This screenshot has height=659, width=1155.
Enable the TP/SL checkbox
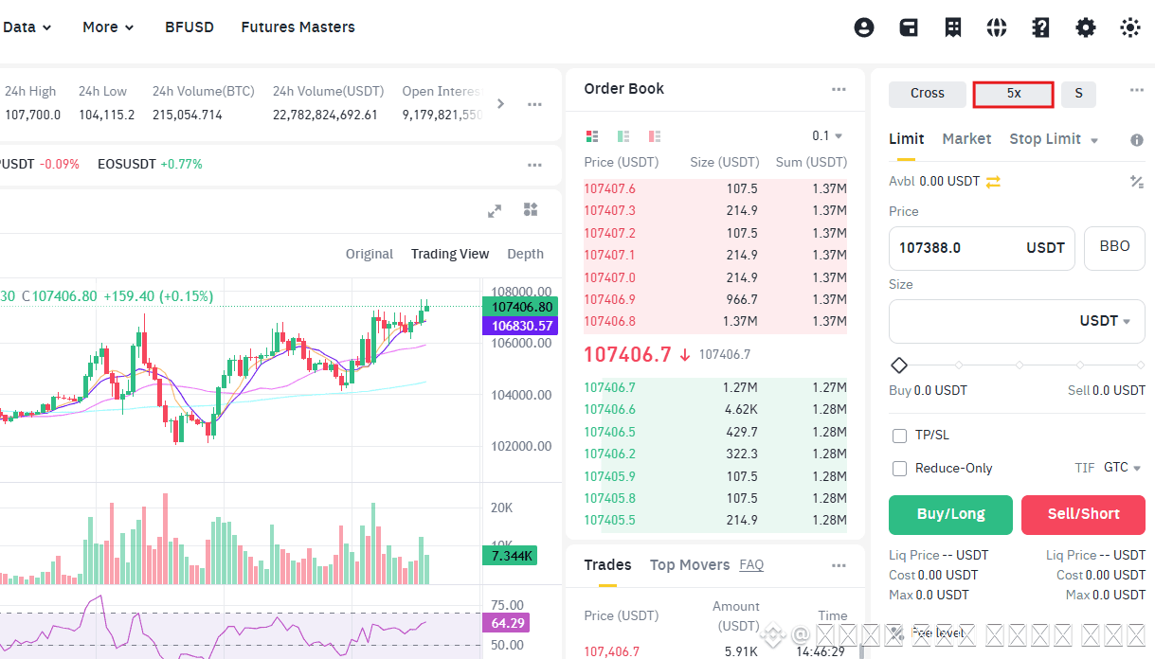coord(900,436)
